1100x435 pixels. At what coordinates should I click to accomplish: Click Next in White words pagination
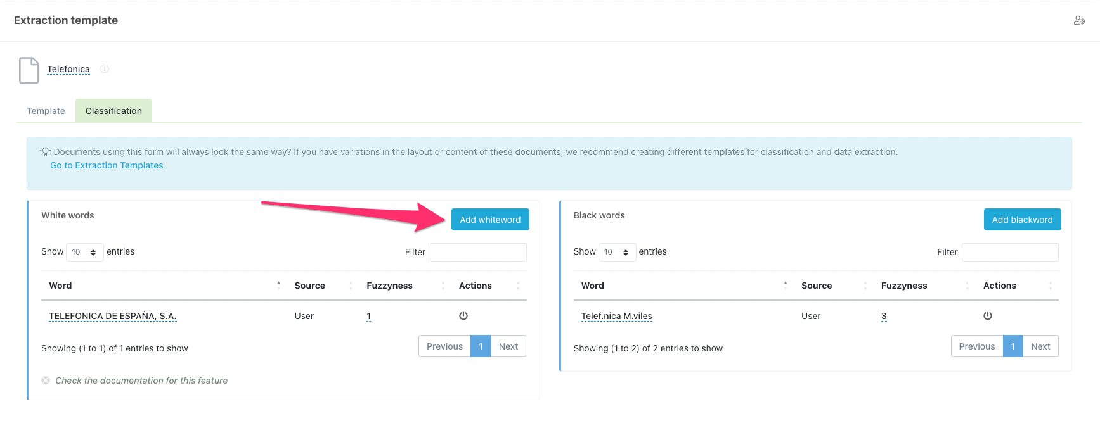tap(508, 346)
